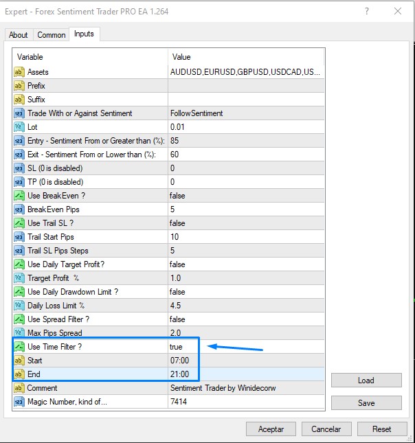Click the integer icon beside Exit - Sentiment
Image resolution: width=415 pixels, height=443 pixels.
pos(19,155)
